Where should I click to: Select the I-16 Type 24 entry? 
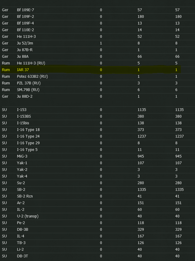click(x=28, y=136)
